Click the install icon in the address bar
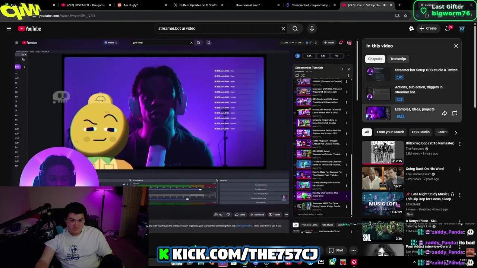 click(397, 16)
